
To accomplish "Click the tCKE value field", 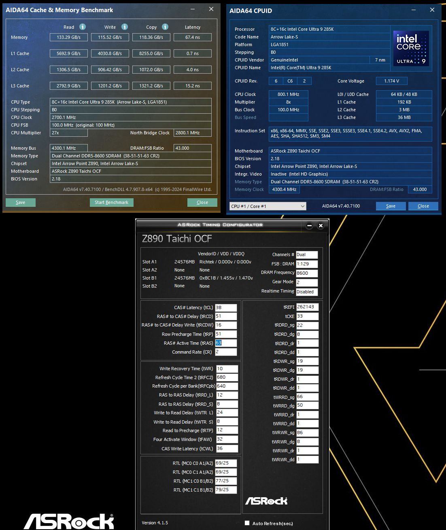I will pyautogui.click(x=307, y=316).
